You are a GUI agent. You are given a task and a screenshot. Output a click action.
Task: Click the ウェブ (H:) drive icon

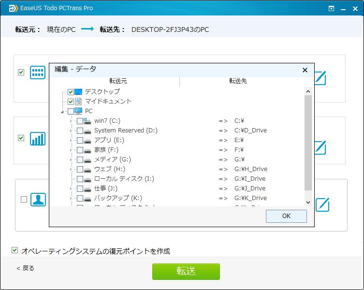coord(87,170)
